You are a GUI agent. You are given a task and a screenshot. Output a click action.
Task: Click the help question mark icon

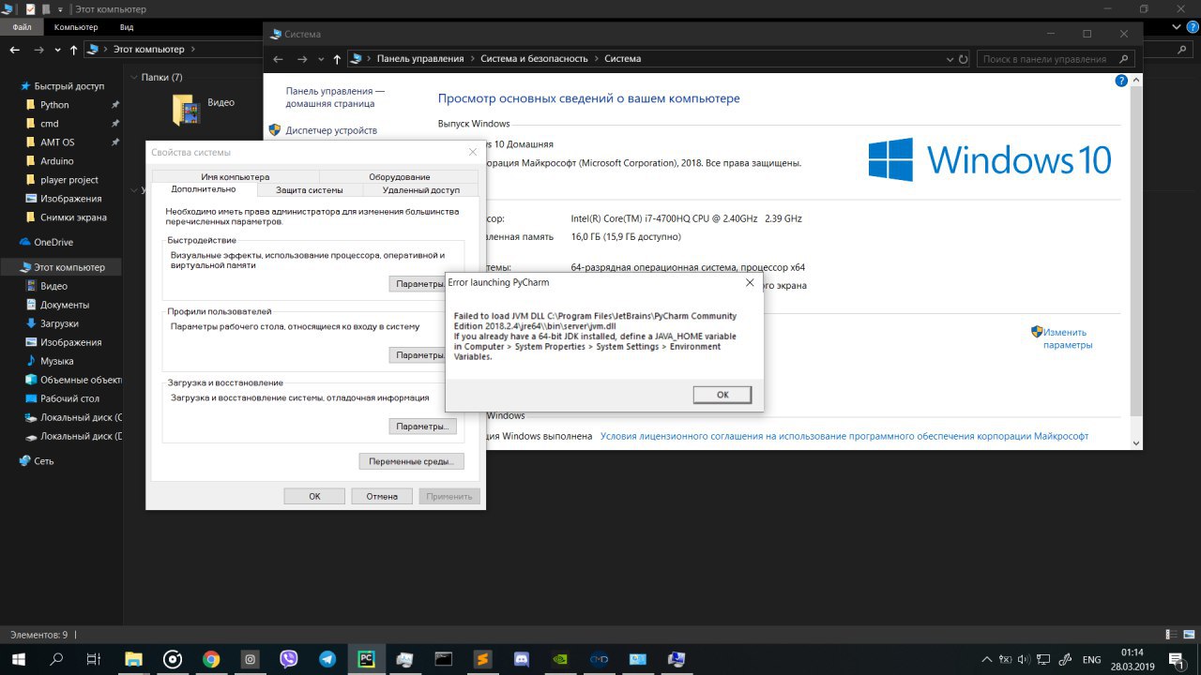1120,82
